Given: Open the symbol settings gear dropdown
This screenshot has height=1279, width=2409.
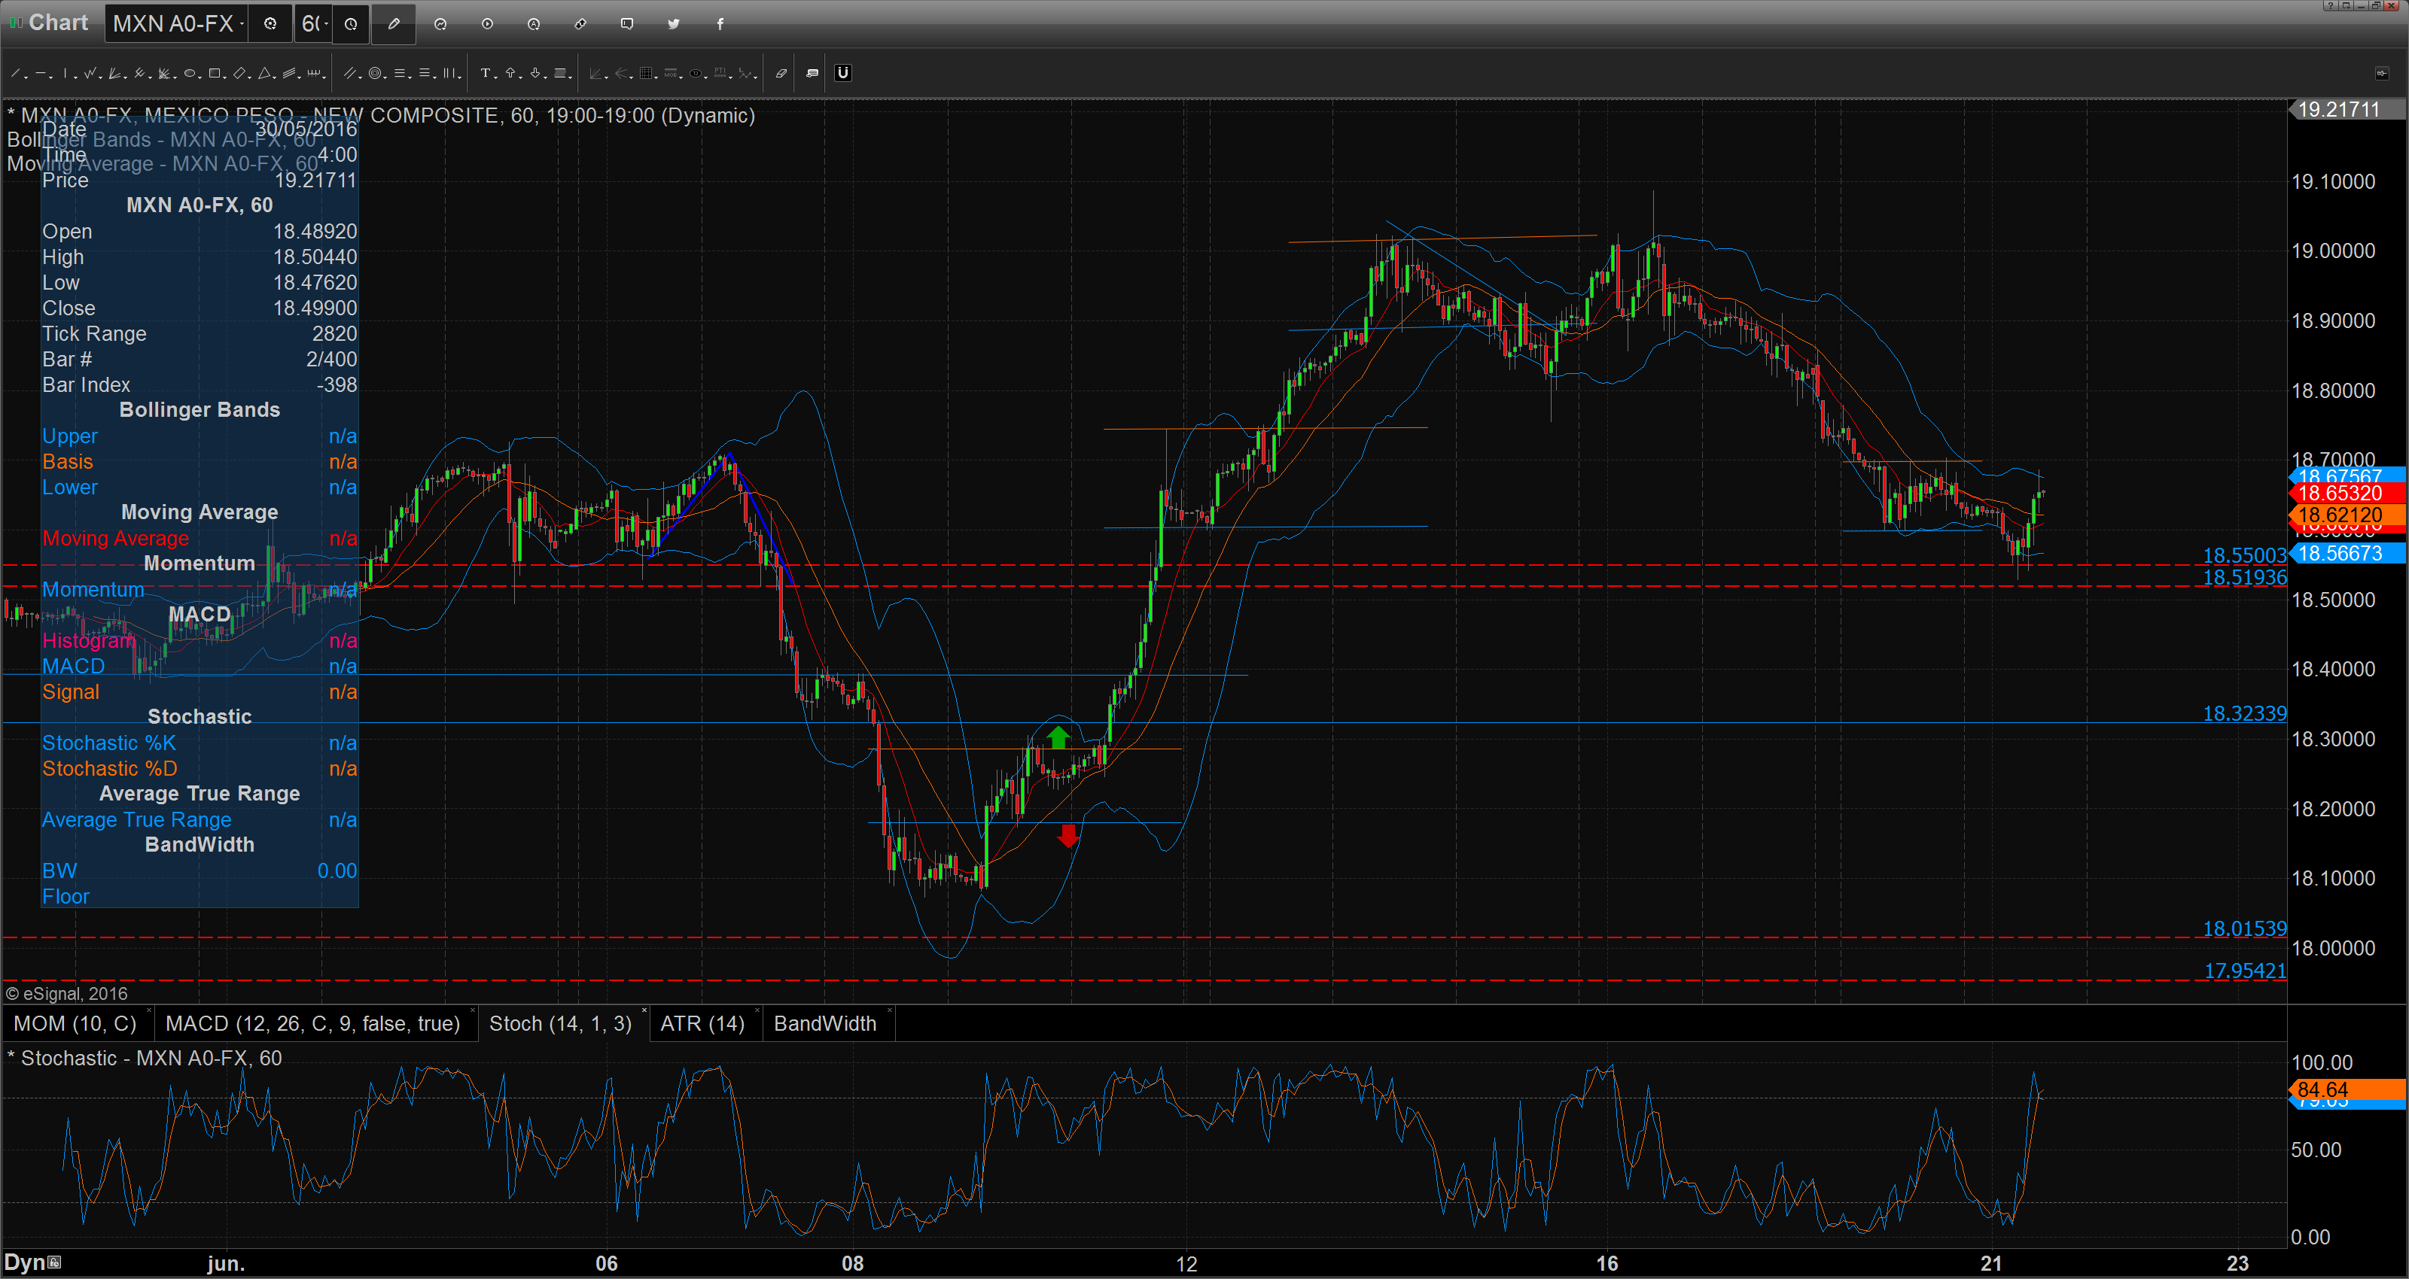Looking at the screenshot, I should tap(270, 24).
